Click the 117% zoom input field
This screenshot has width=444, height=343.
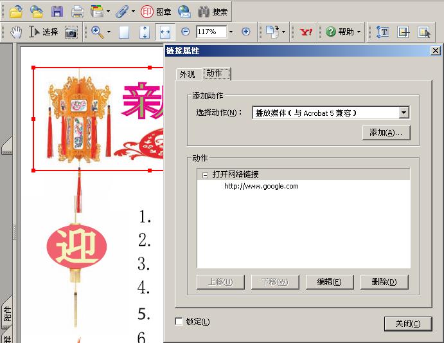pos(211,32)
